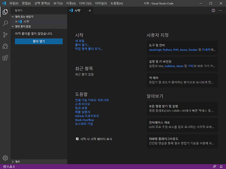Open the notifications bell icon
This screenshot has width=226, height=169.
click(221, 166)
